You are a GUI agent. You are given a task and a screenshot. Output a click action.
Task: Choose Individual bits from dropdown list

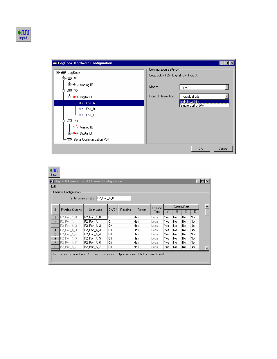[204, 102]
